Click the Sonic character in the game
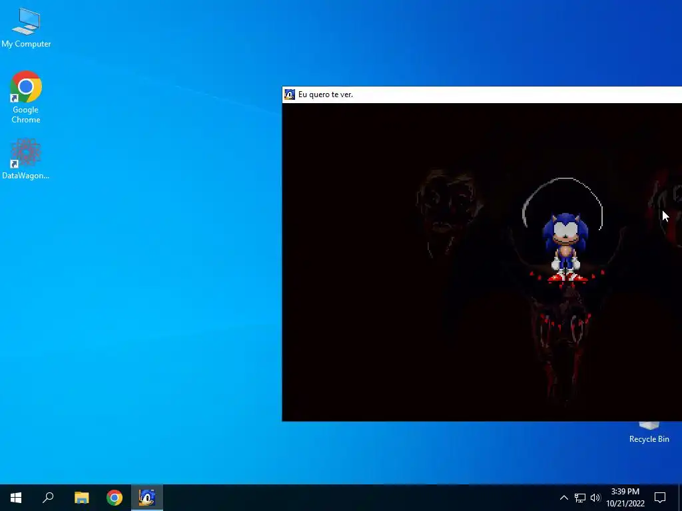The image size is (682, 511). pos(565,248)
